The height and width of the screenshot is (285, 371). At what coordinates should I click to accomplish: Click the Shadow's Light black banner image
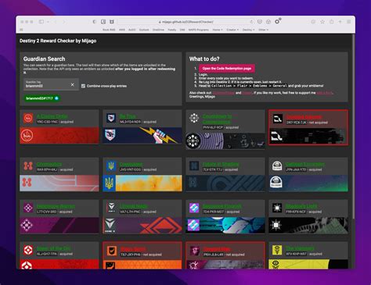tap(308, 226)
